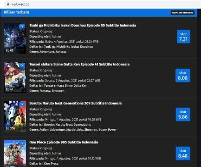
Task: Click TV badge on One Piece poster
Action: 22,143
